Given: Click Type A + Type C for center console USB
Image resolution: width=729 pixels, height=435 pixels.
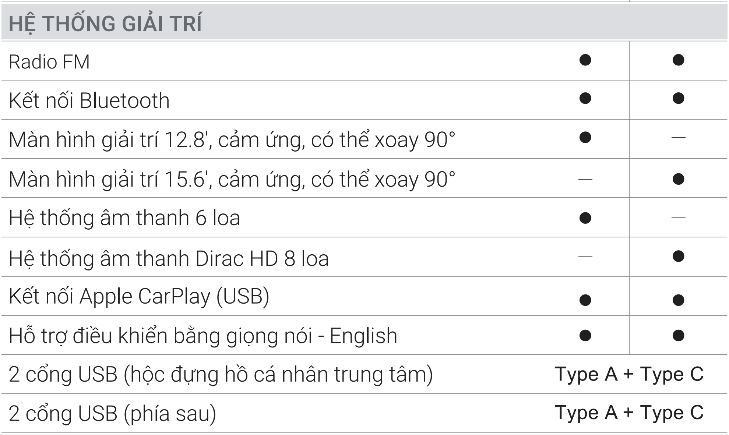Looking at the screenshot, I should [629, 374].
